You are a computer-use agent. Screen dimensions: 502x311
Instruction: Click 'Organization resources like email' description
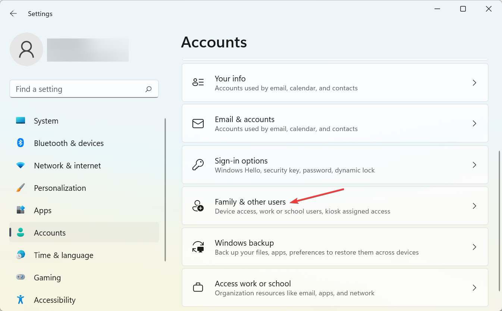tap(295, 293)
